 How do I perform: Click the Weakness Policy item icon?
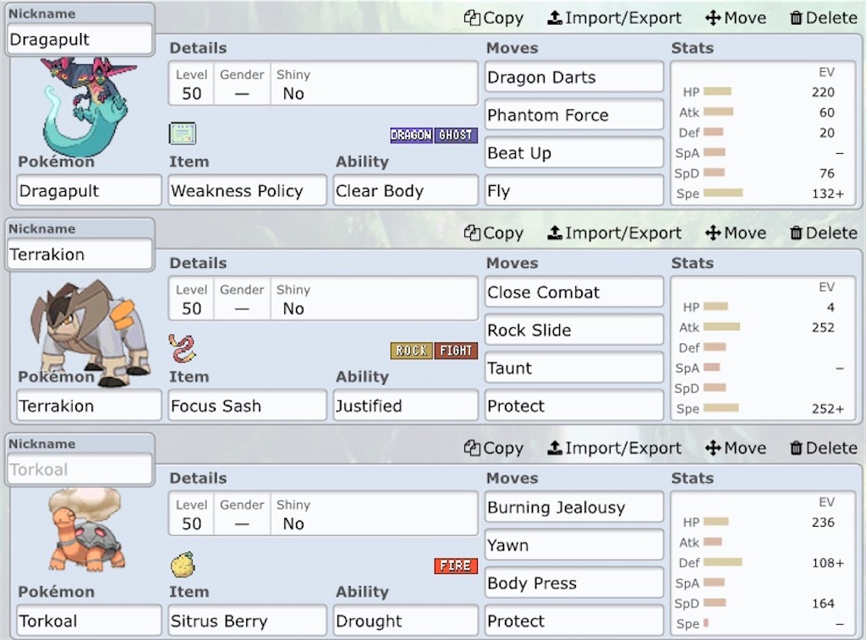click(x=183, y=133)
